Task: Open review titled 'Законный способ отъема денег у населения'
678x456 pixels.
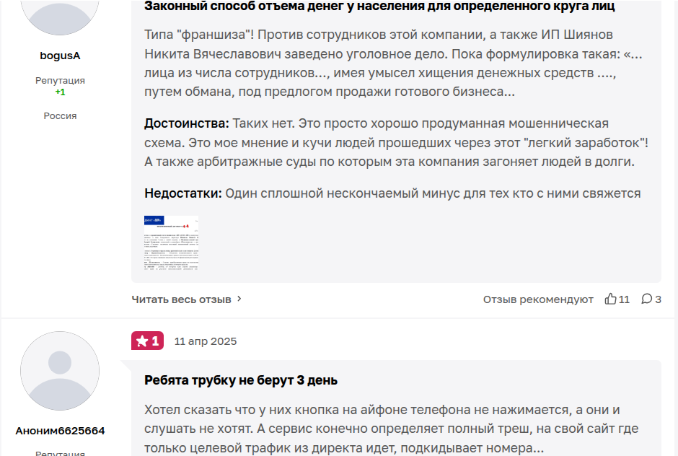Action: (x=379, y=6)
